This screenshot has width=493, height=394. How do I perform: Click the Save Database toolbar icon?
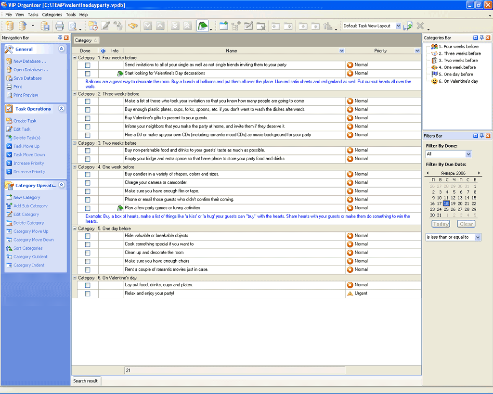[x=45, y=26]
